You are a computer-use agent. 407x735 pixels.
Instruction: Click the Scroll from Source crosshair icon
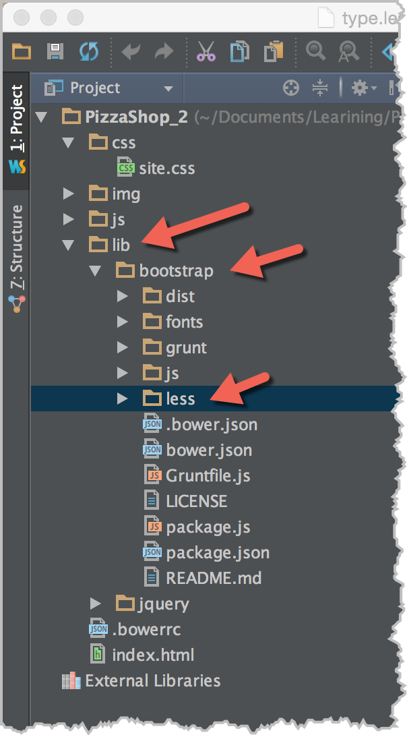291,88
